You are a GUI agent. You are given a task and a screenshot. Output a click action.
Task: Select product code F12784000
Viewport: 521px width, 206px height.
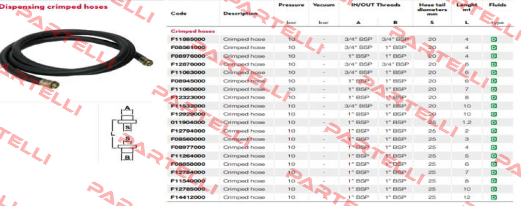(188, 173)
